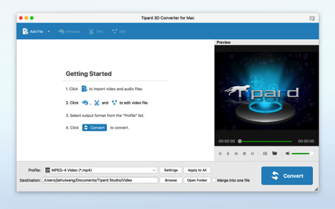The image size is (335, 209).
Task: Mute the preview volume speaker icon
Action: click(288, 153)
